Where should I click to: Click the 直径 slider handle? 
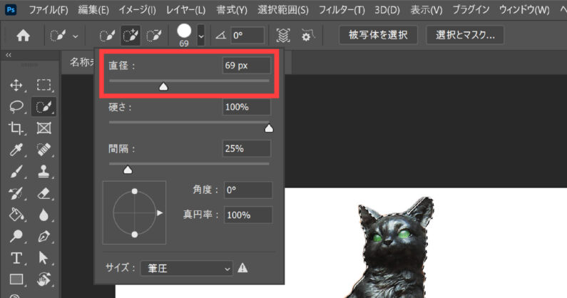tap(163, 86)
